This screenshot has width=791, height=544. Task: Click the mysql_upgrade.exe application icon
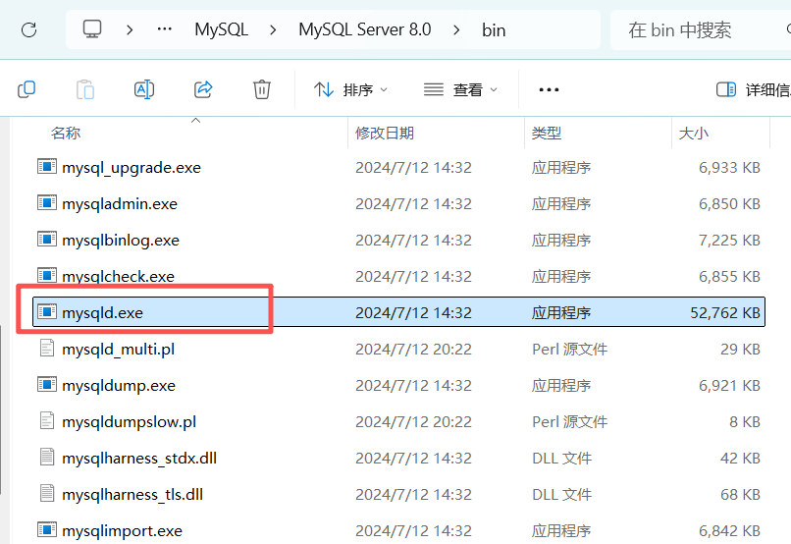tap(47, 166)
